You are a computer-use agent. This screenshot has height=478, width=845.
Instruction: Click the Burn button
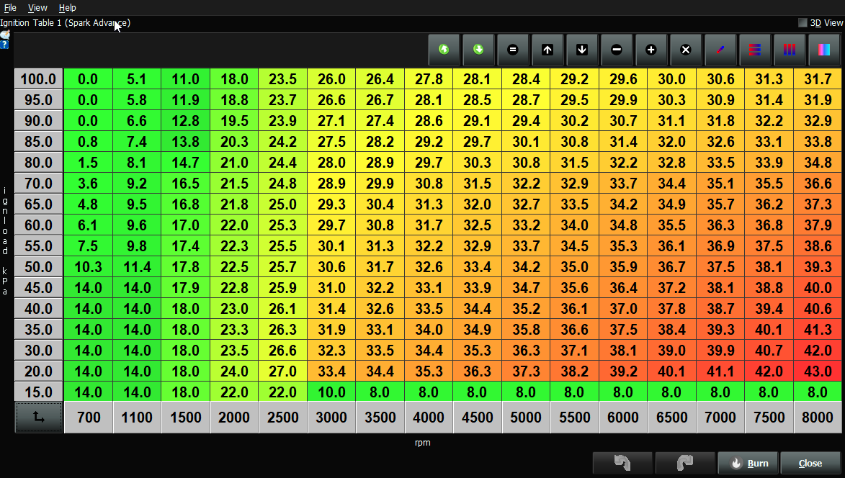749,463
